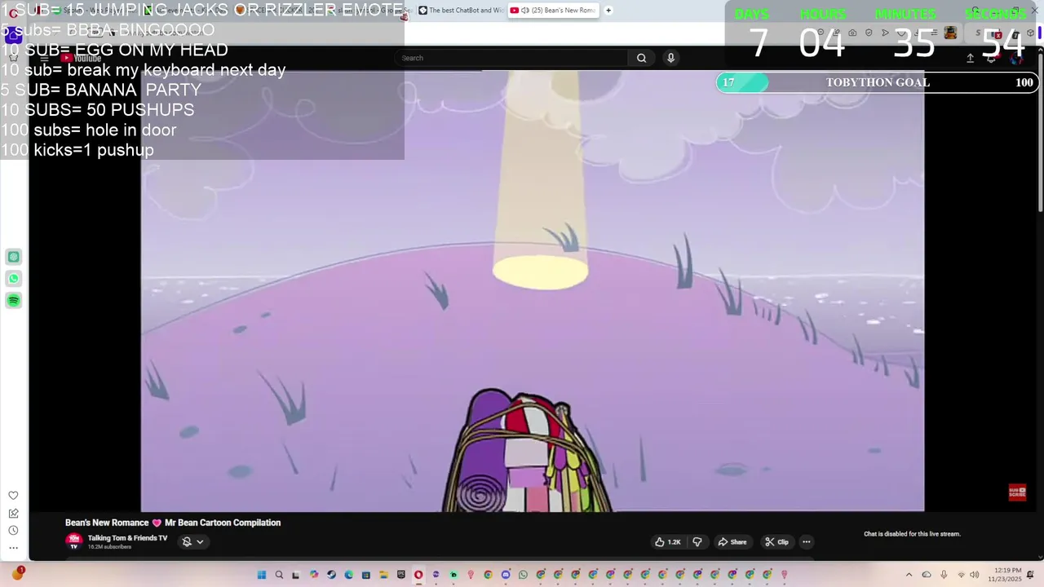Screen dimensions: 1044x587
Task: Open the clock showing 12:19 PM
Action: coord(1007,575)
